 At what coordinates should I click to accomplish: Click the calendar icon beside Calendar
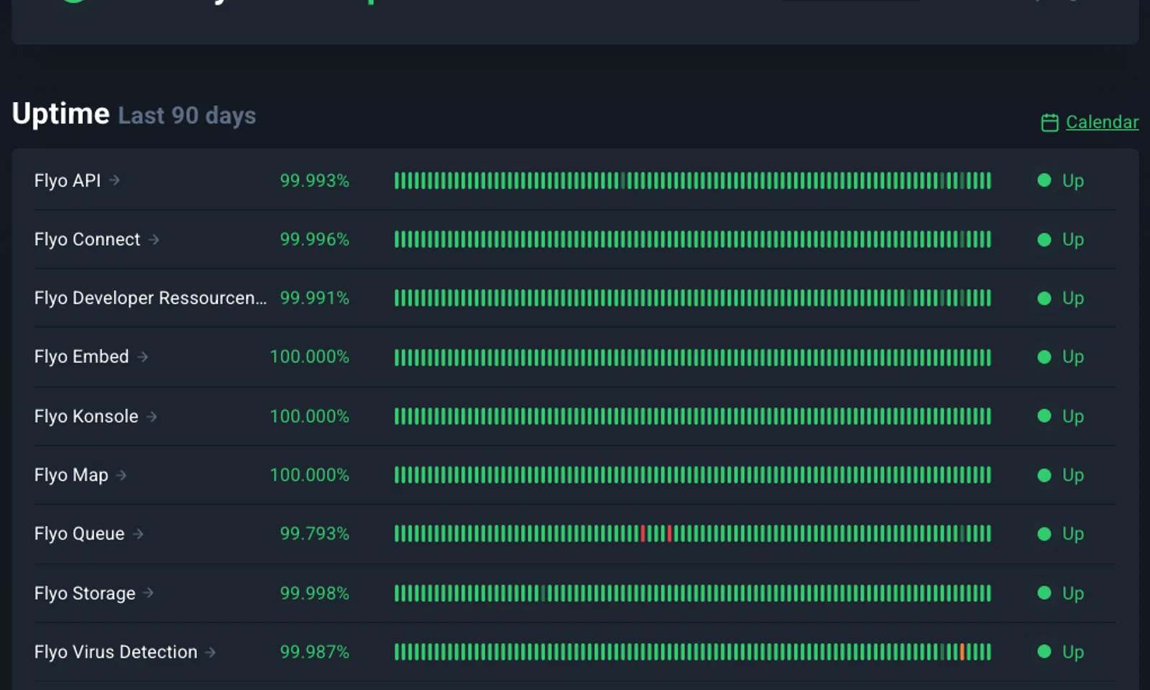(x=1049, y=123)
